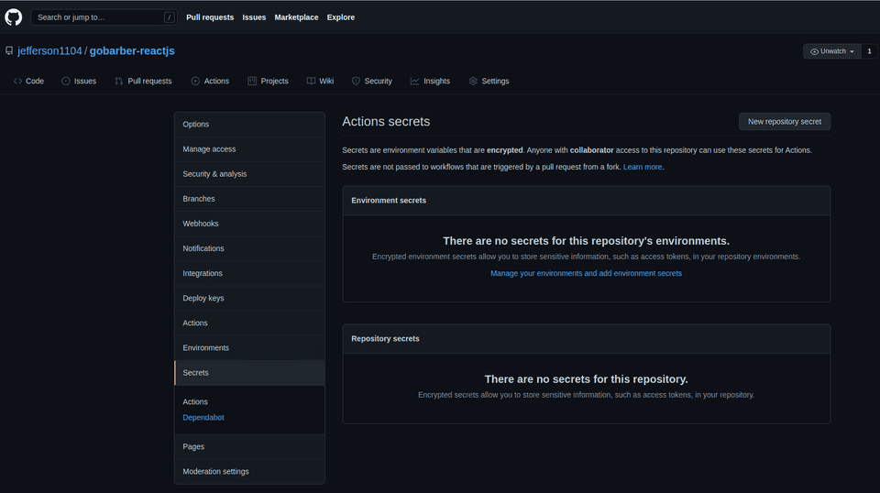Expand the Unwatch dropdown
The width and height of the screenshot is (880, 493).
pos(831,51)
